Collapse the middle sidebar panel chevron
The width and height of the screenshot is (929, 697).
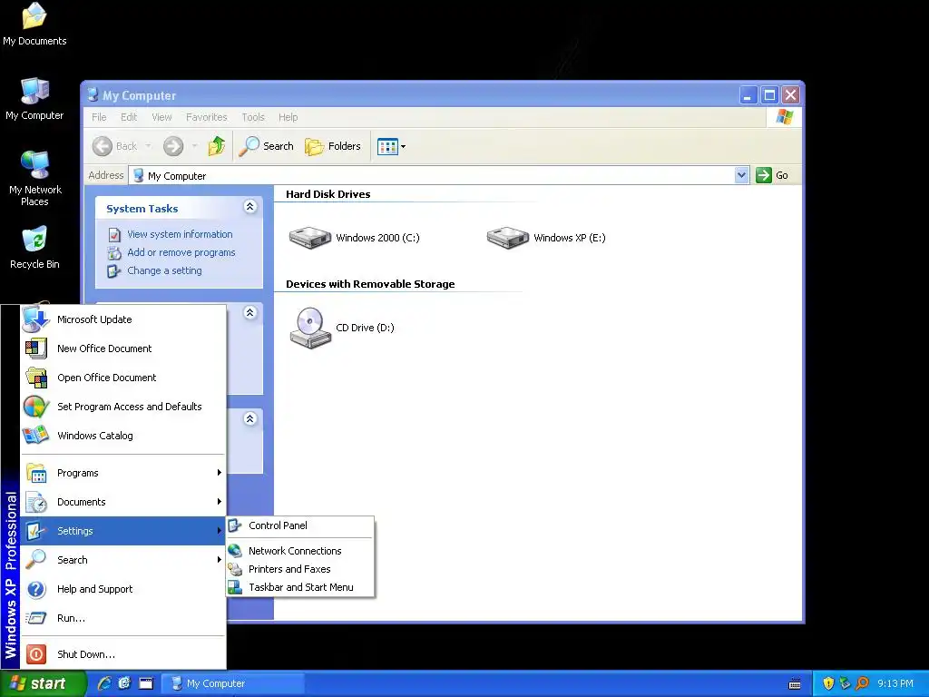point(250,312)
